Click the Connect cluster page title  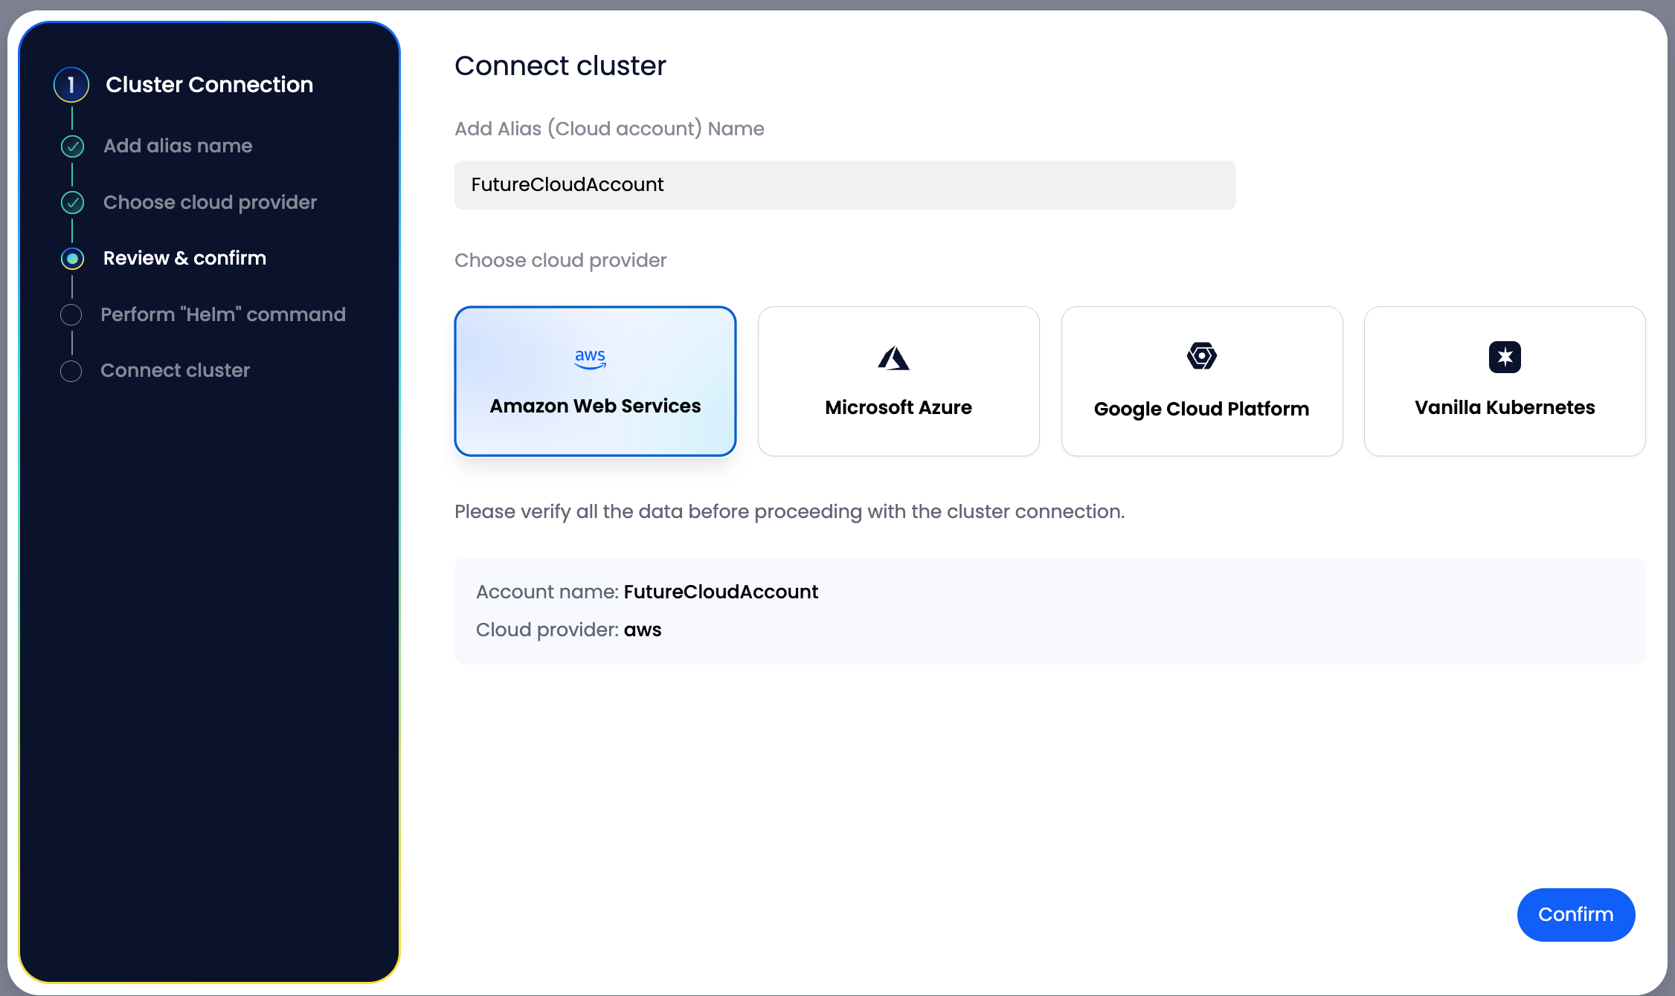[560, 65]
